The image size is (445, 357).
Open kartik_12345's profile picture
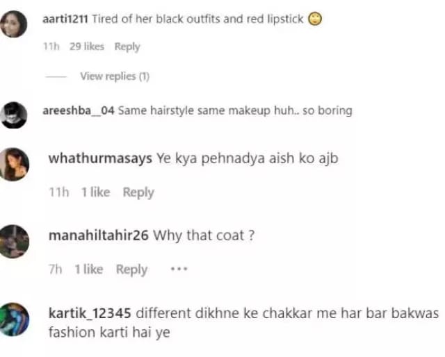pos(14,319)
